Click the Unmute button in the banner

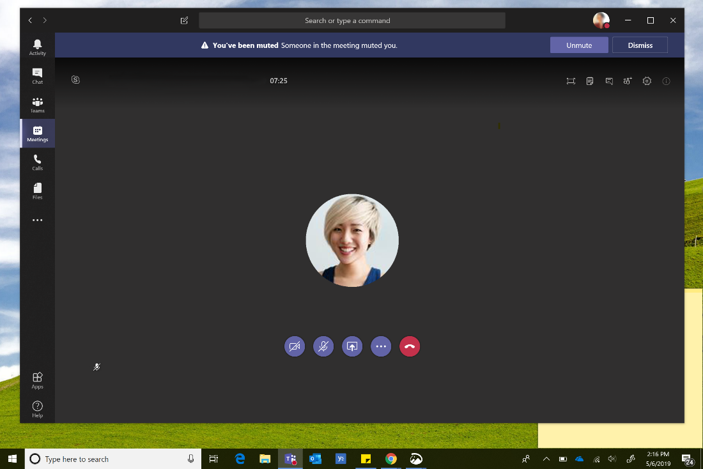[x=579, y=45]
